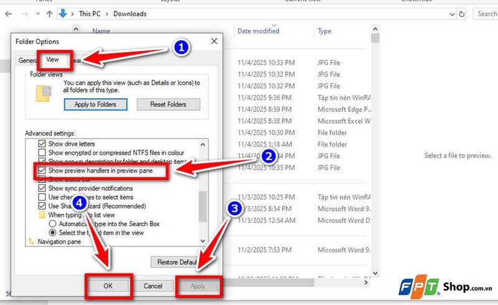Click the Cancel button
The width and height of the screenshot is (498, 305).
tap(153, 286)
